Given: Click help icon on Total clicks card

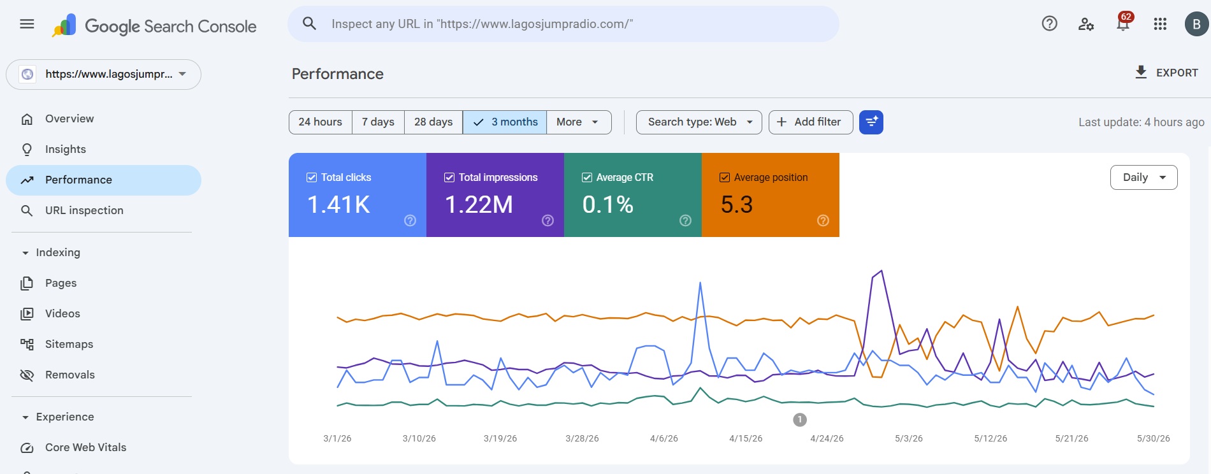Looking at the screenshot, I should click(x=410, y=220).
